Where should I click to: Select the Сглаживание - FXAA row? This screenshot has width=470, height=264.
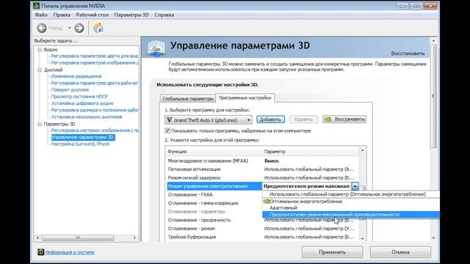(x=214, y=194)
